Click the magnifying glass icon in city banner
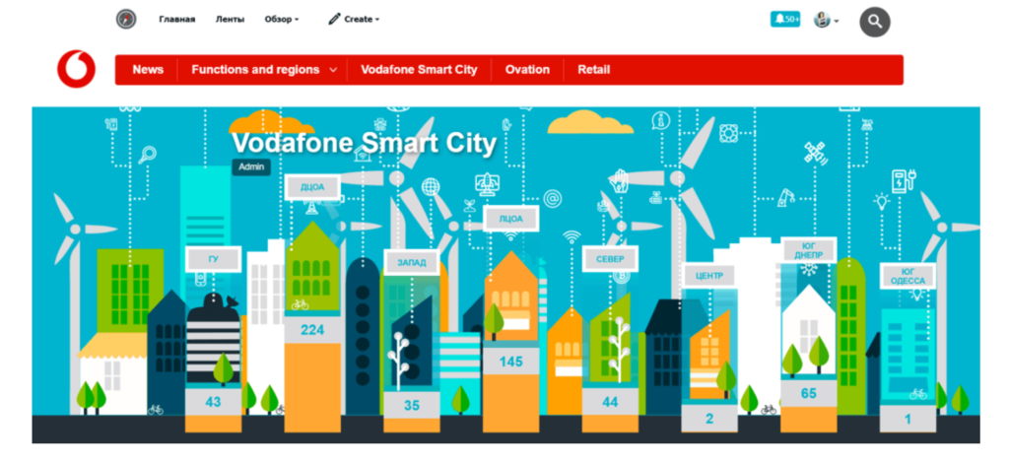1009x463 pixels. pos(149,154)
